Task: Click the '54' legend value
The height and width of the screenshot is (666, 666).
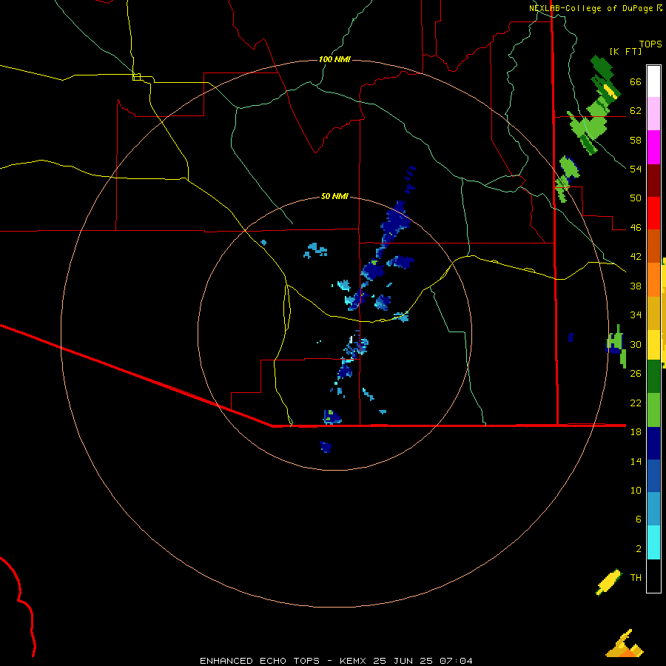Action: click(636, 169)
